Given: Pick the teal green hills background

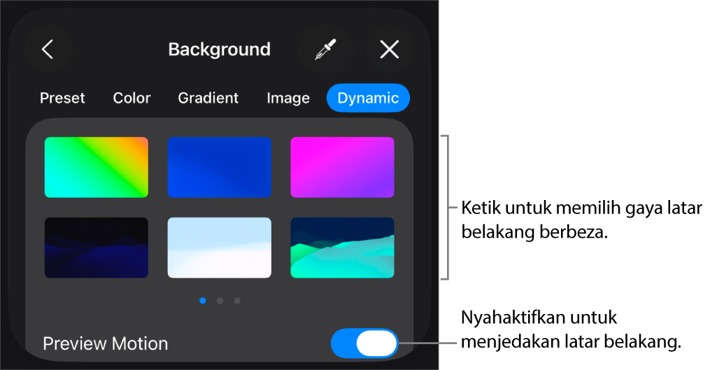Looking at the screenshot, I should (342, 248).
